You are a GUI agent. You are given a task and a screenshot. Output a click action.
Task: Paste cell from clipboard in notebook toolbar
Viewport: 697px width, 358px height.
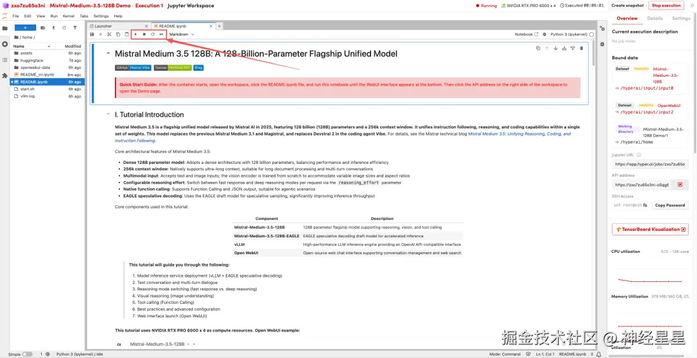[x=126, y=34]
